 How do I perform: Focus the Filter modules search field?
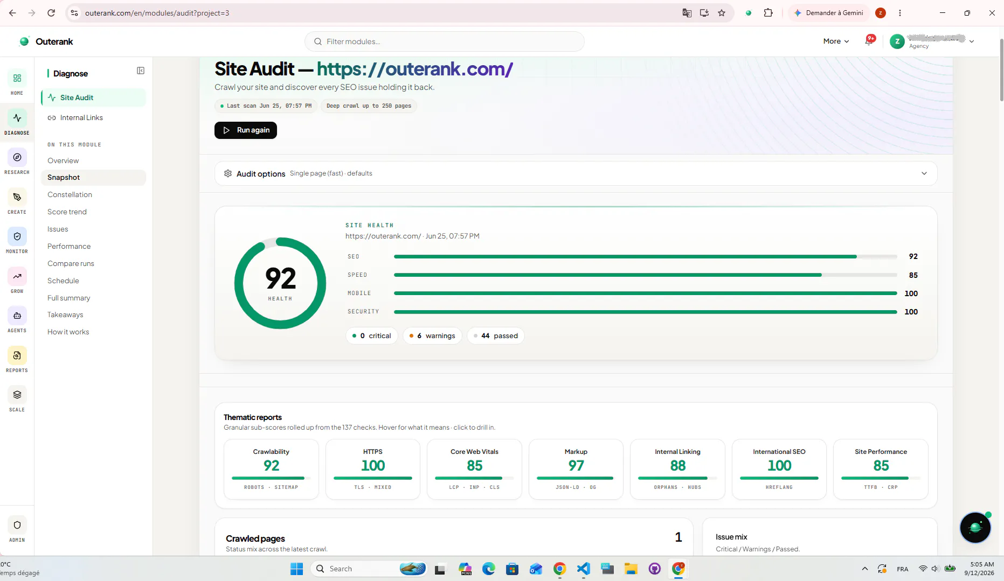click(445, 41)
